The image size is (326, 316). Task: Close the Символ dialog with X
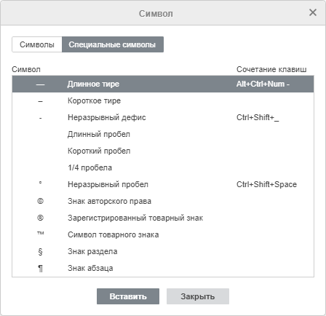click(313, 12)
